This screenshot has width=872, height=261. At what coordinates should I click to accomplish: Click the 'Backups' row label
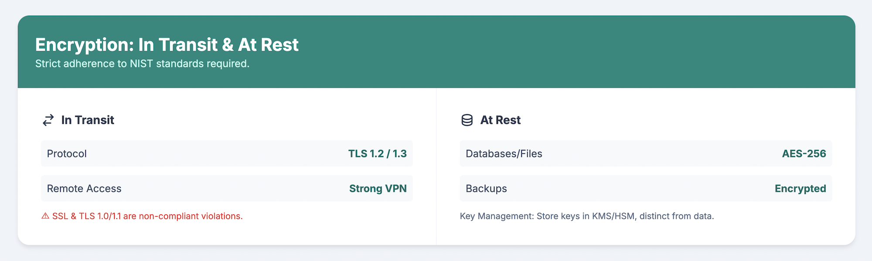pyautogui.click(x=486, y=188)
